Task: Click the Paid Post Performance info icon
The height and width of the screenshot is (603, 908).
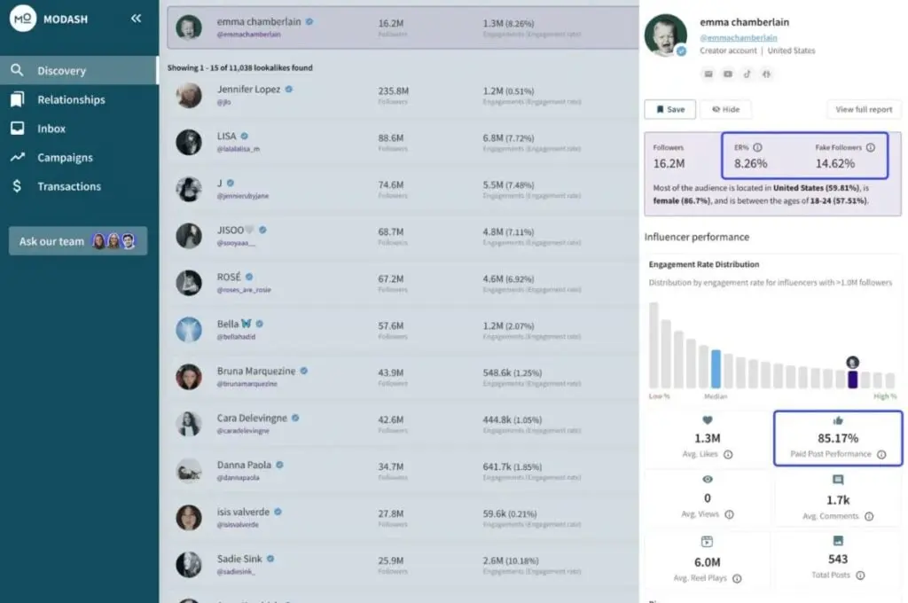Action: click(x=881, y=455)
